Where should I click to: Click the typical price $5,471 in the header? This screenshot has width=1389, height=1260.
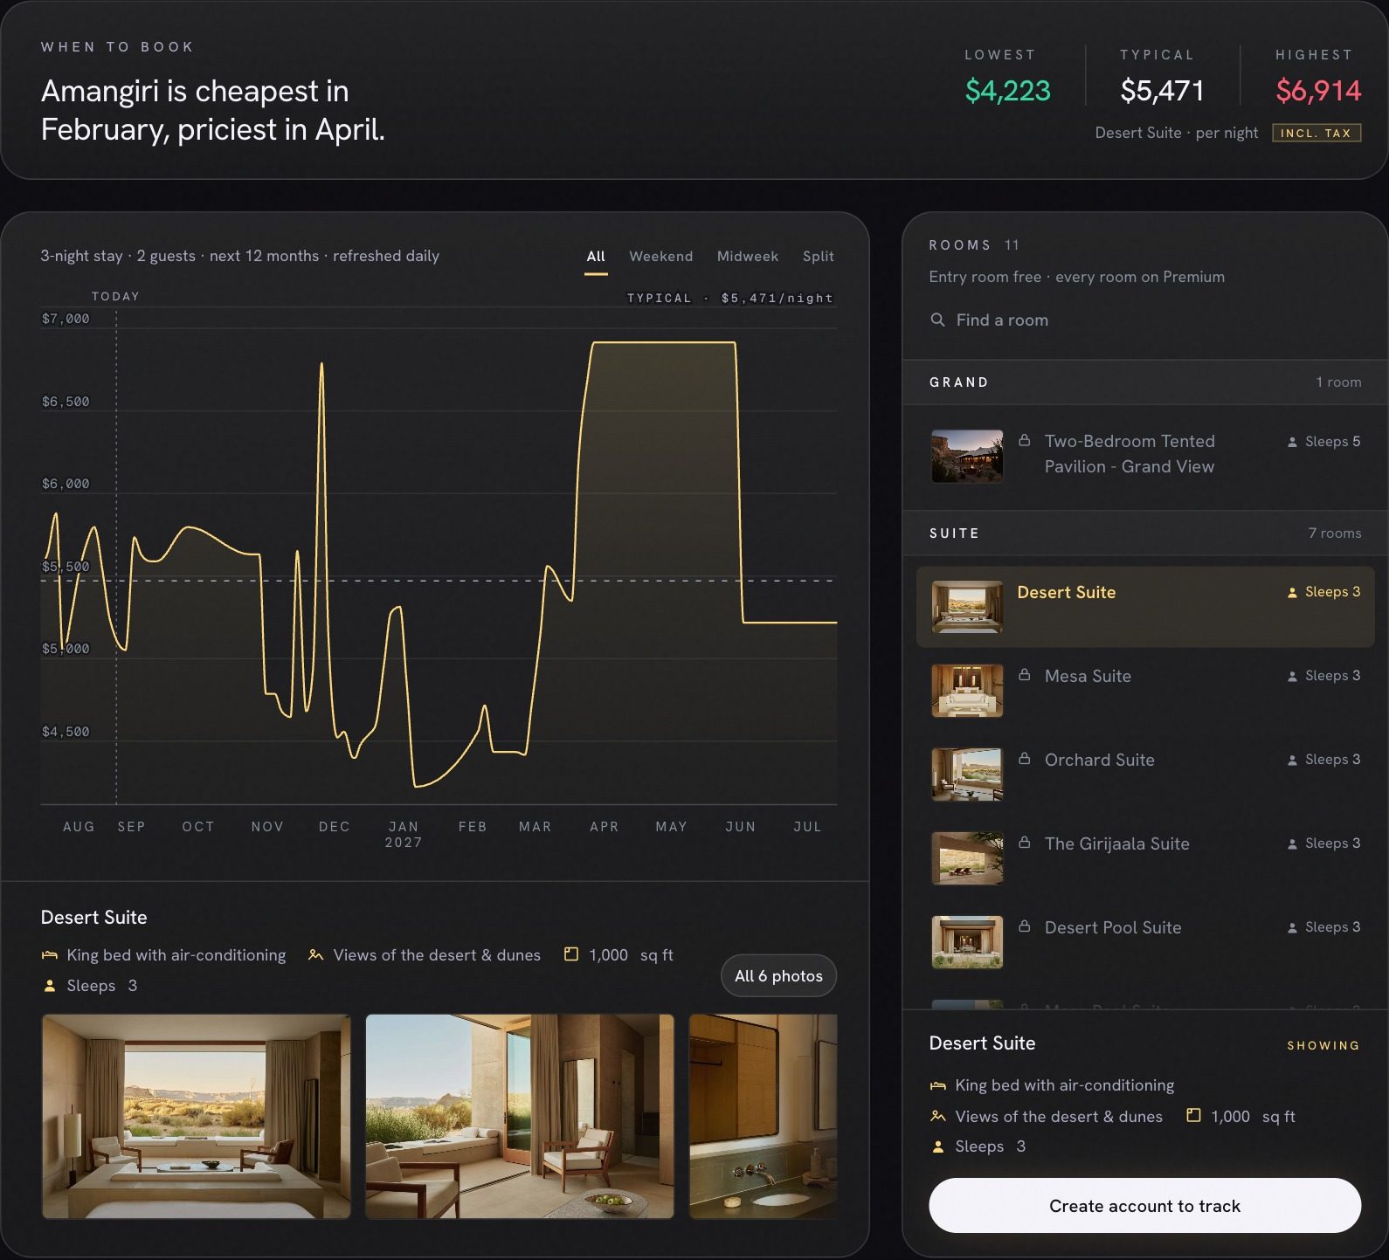(1162, 90)
